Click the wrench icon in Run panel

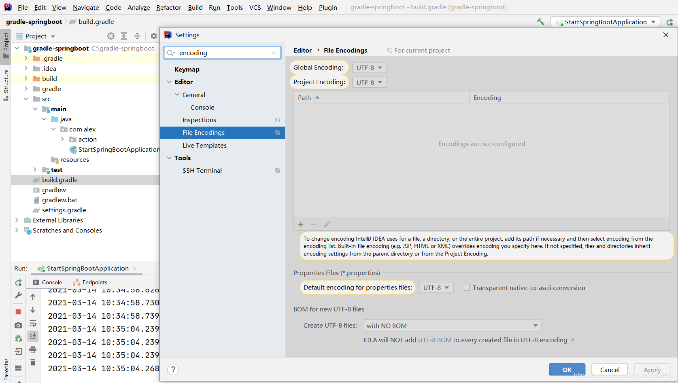pos(18,296)
